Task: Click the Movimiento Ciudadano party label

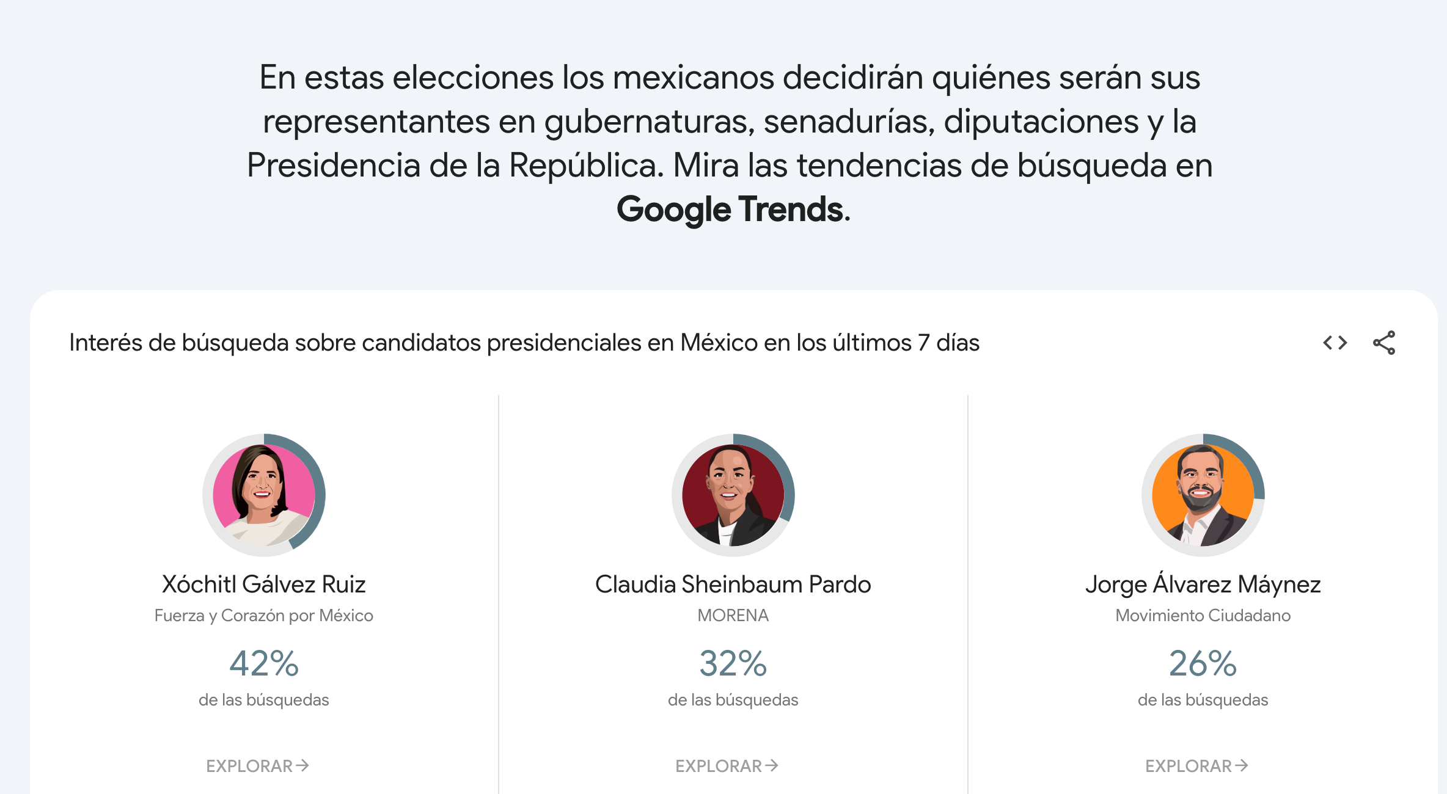Action: coord(1203,616)
